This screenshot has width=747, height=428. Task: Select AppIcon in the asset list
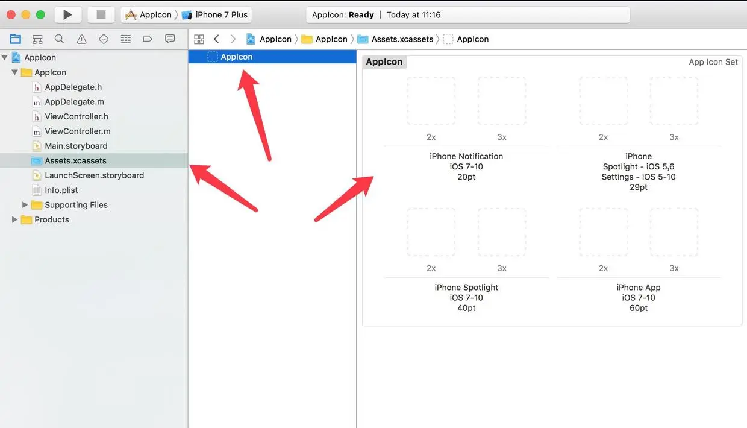point(272,57)
